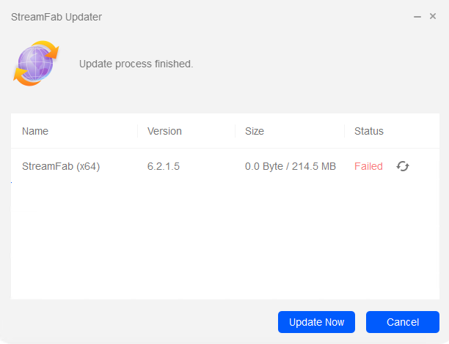This screenshot has height=344, width=449.
Task: Minimize the StreamFab Updater window
Action: click(x=417, y=16)
